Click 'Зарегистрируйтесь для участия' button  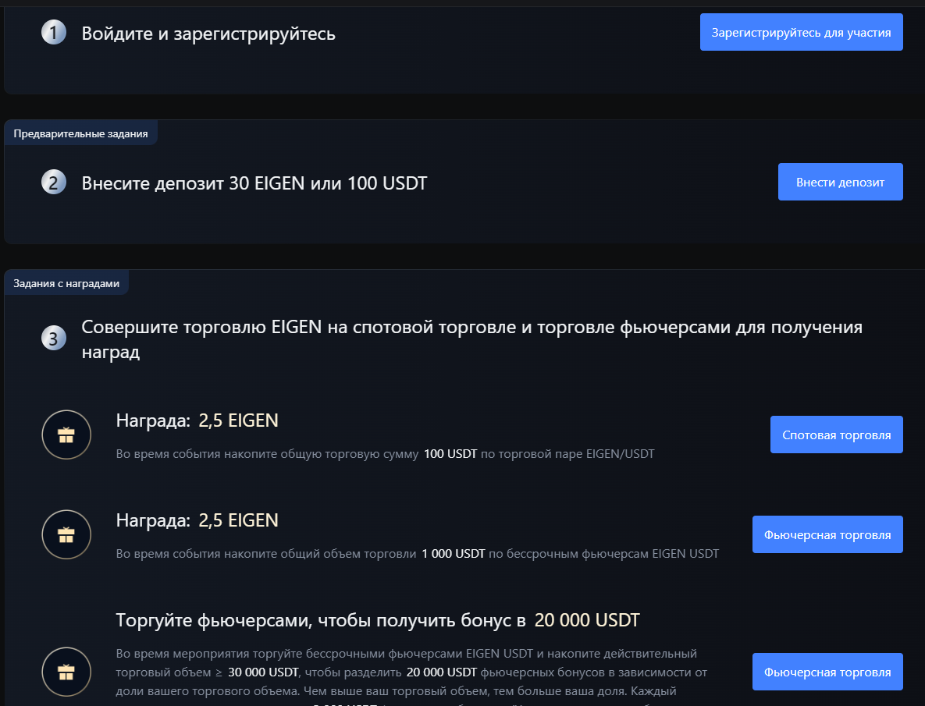pos(801,32)
